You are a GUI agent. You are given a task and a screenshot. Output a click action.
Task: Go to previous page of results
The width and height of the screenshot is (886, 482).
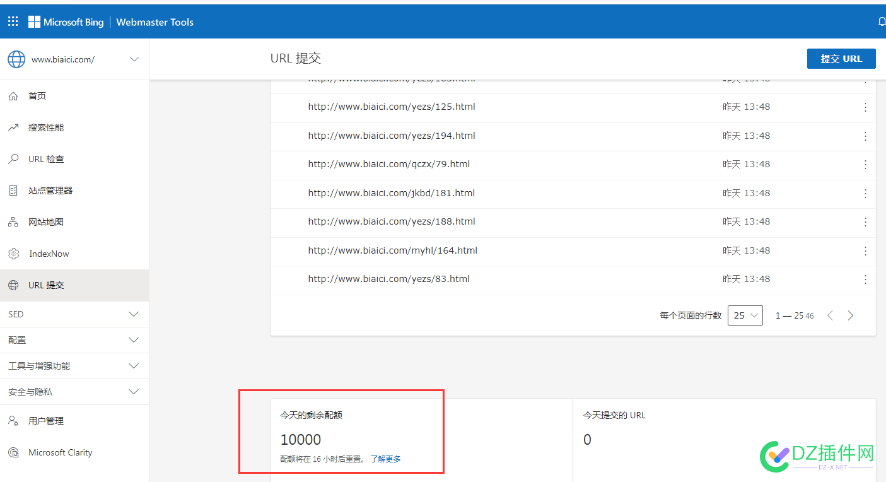click(830, 315)
